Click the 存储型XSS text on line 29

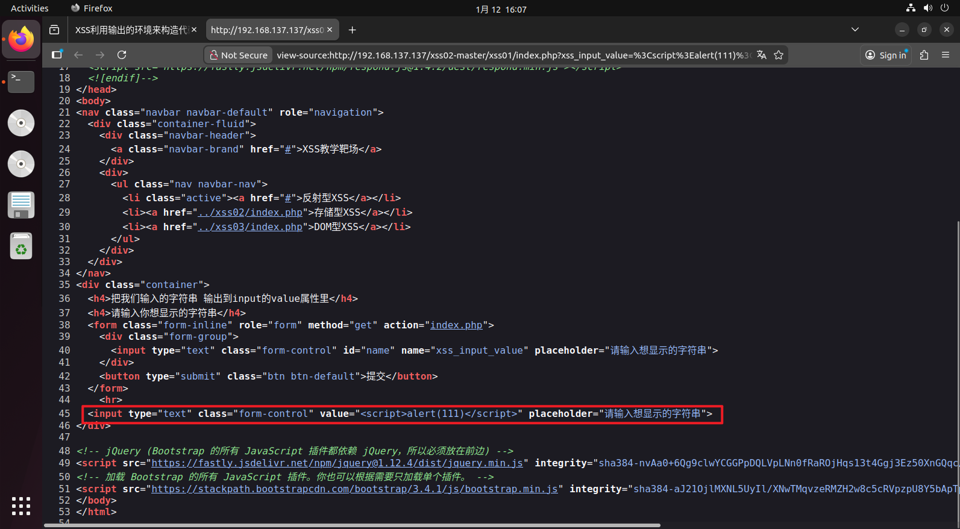[337, 212]
